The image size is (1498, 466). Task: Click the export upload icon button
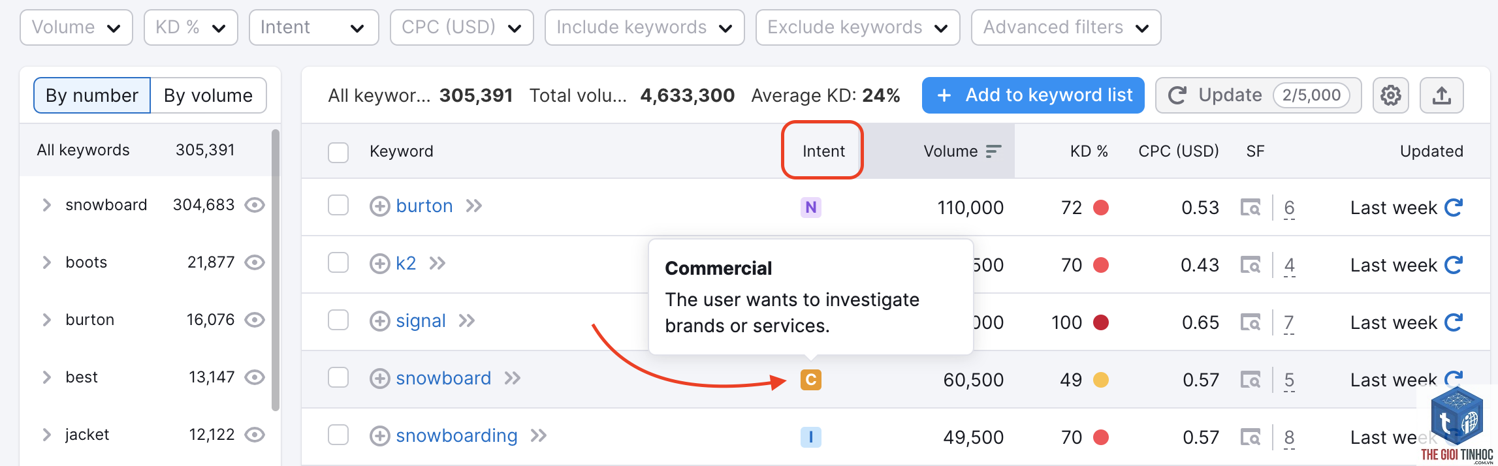click(1441, 95)
